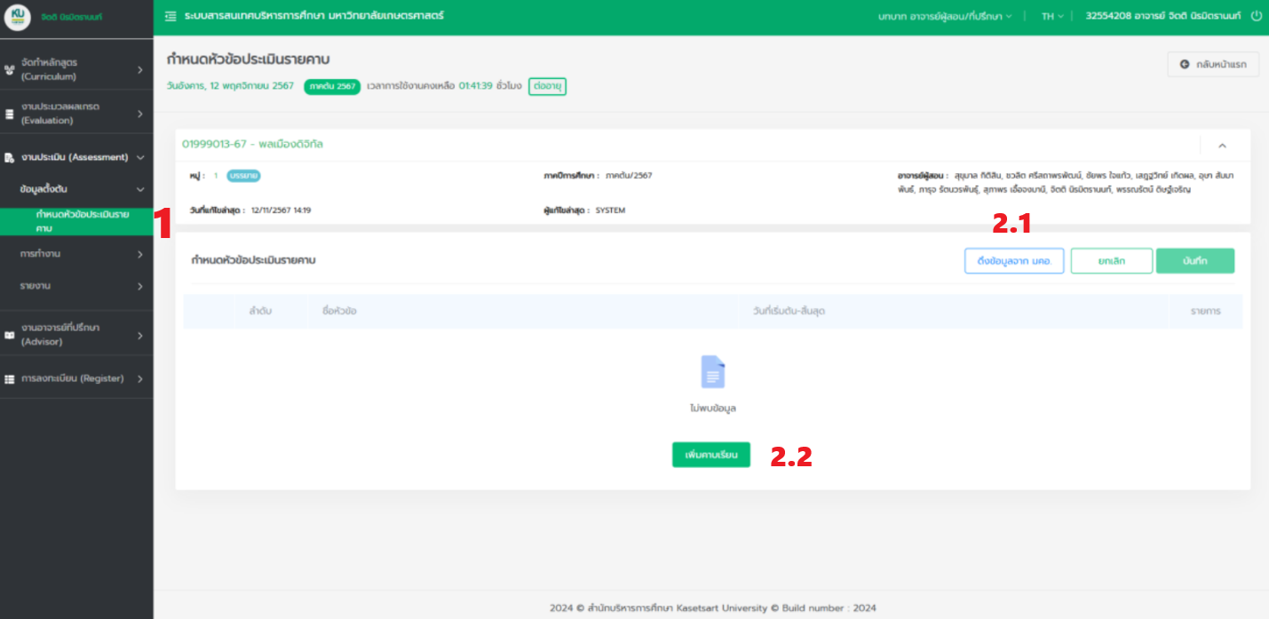Image resolution: width=1269 pixels, height=619 pixels.
Task: Click the empty-state document icon
Action: [x=712, y=372]
